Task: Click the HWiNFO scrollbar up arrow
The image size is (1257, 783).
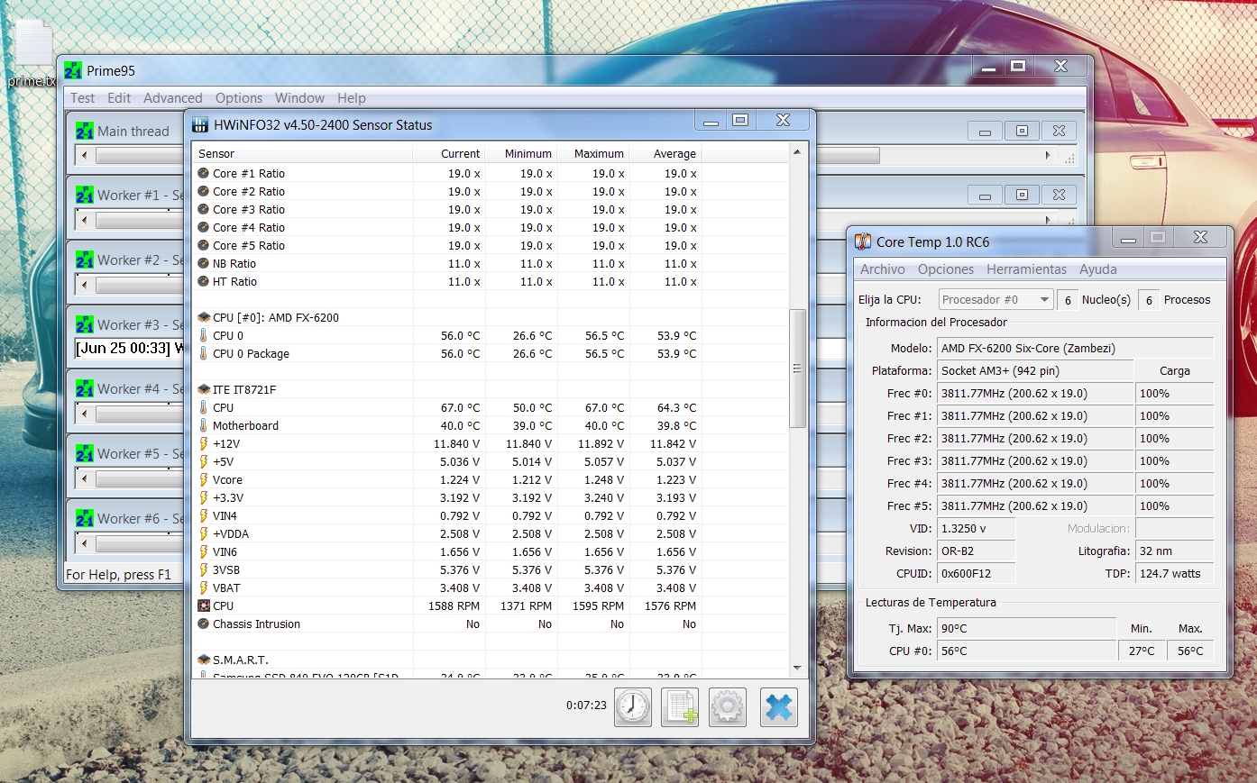Action: pyautogui.click(x=797, y=152)
